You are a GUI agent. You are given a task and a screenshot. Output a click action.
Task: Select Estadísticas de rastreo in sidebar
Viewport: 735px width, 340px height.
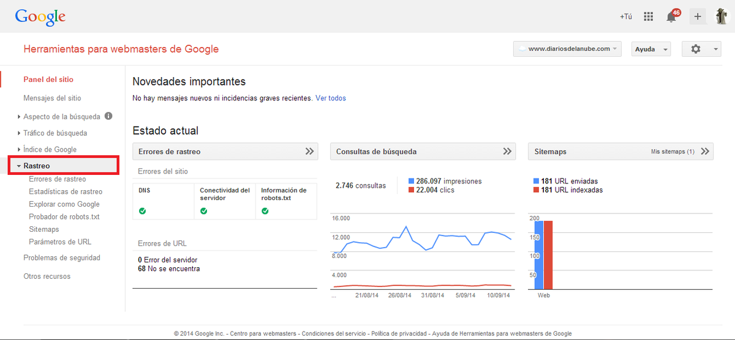(x=66, y=191)
